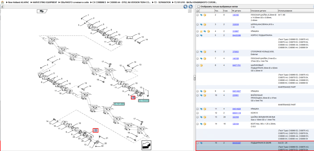Image resolution: width=314 pixels, height=151 pixels.
Task: Go to previous diagram with left arrow
Action: [x=186, y=7]
